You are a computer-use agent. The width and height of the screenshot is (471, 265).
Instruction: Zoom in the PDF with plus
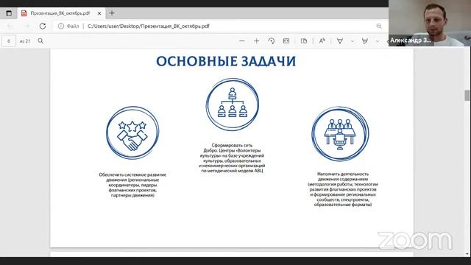tap(256, 41)
